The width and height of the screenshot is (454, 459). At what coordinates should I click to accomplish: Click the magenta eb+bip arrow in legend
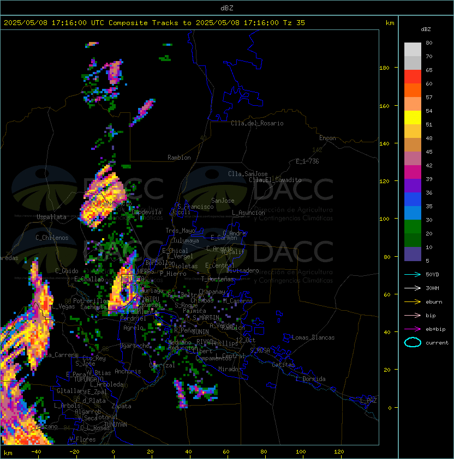[x=413, y=329]
